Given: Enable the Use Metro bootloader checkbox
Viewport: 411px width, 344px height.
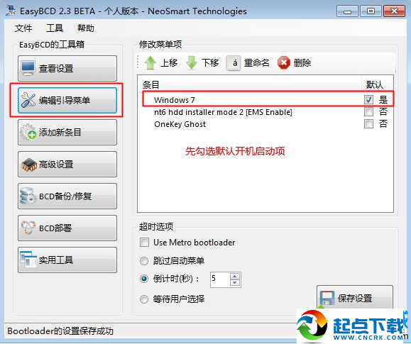Looking at the screenshot, I should [144, 242].
